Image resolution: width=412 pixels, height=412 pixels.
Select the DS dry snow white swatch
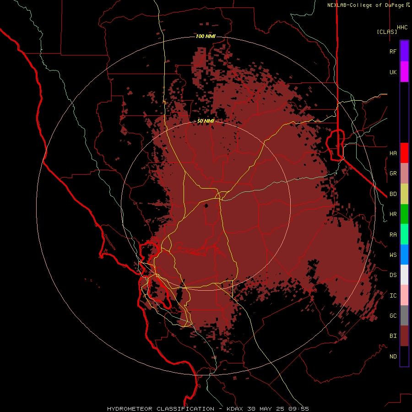point(404,275)
